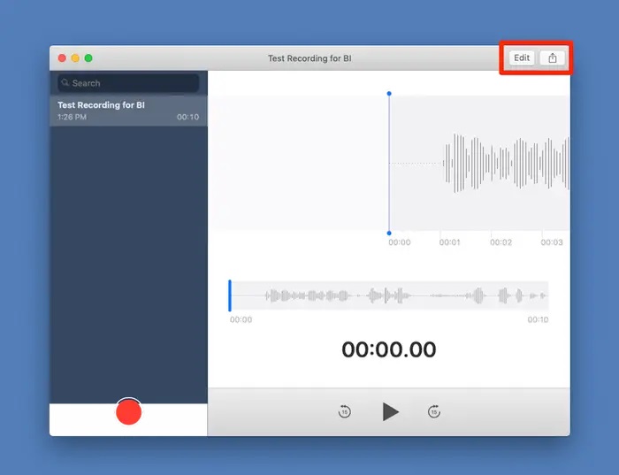619x475 pixels.
Task: Click the magnifier icon in Search
Action: [65, 82]
